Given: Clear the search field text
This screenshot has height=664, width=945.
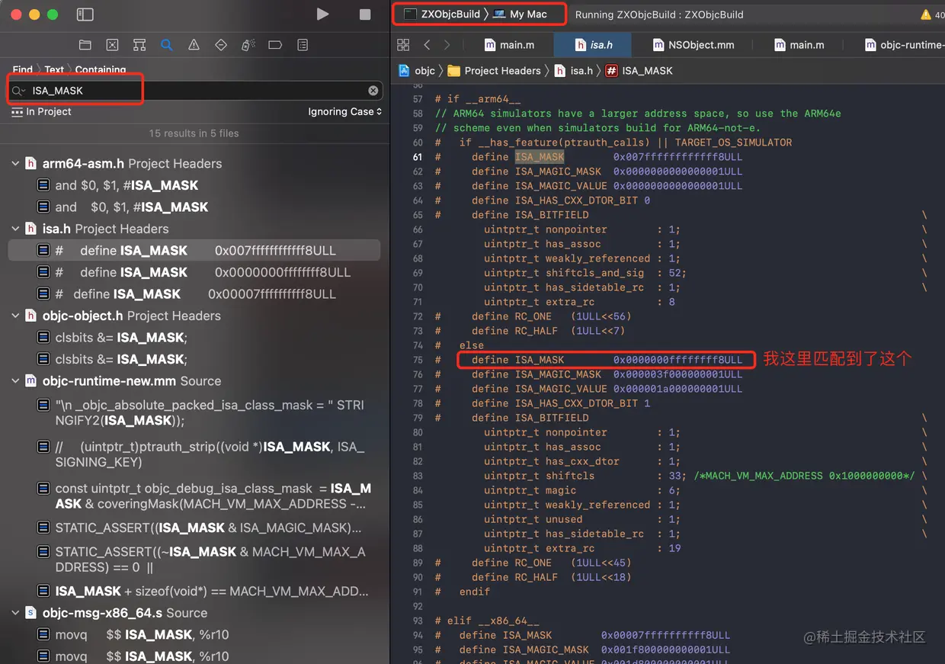Looking at the screenshot, I should click(x=373, y=91).
